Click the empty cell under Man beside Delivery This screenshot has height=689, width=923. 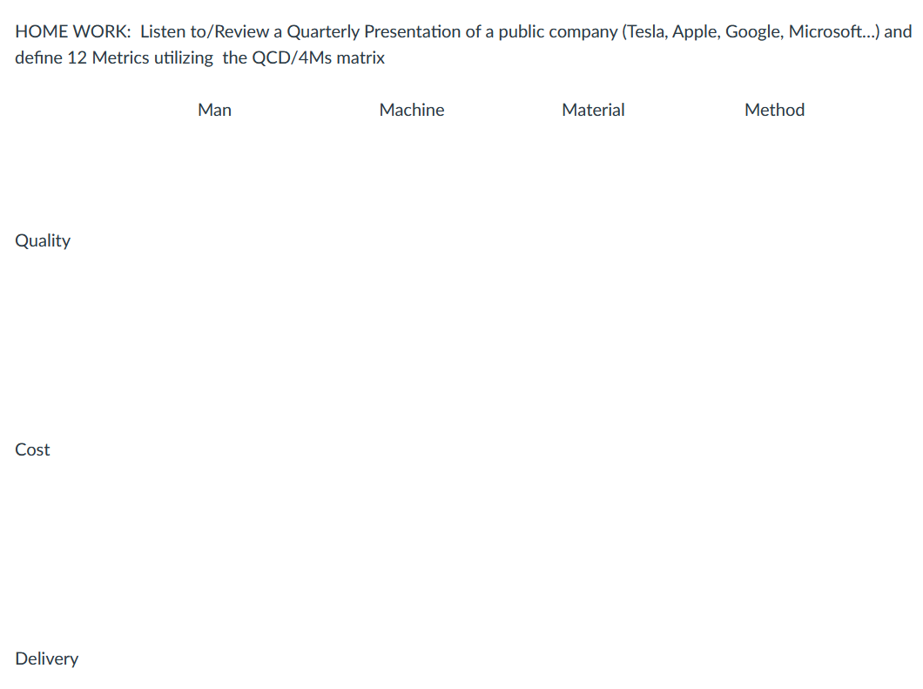[214, 659]
